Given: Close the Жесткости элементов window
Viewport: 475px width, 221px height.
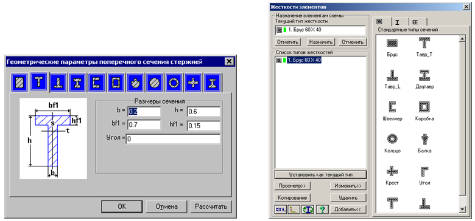Looking at the screenshot, I should coord(466,7).
